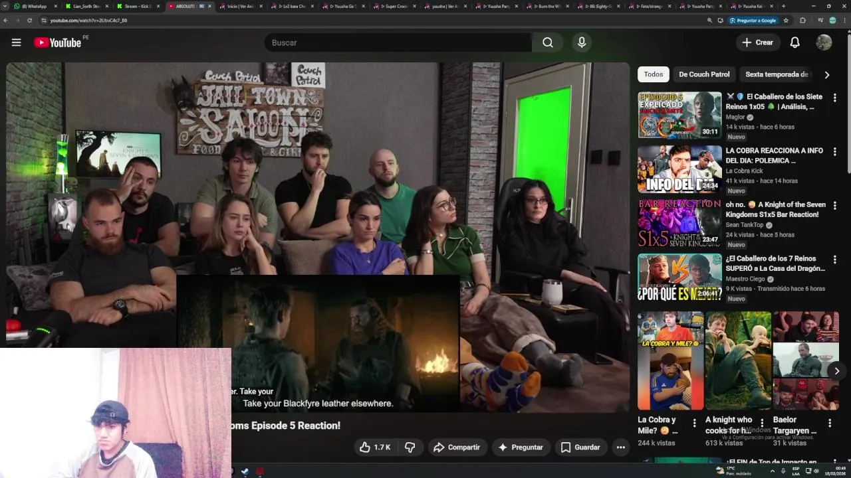Open options for A knight who cooks short
The image size is (851, 478).
click(762, 423)
